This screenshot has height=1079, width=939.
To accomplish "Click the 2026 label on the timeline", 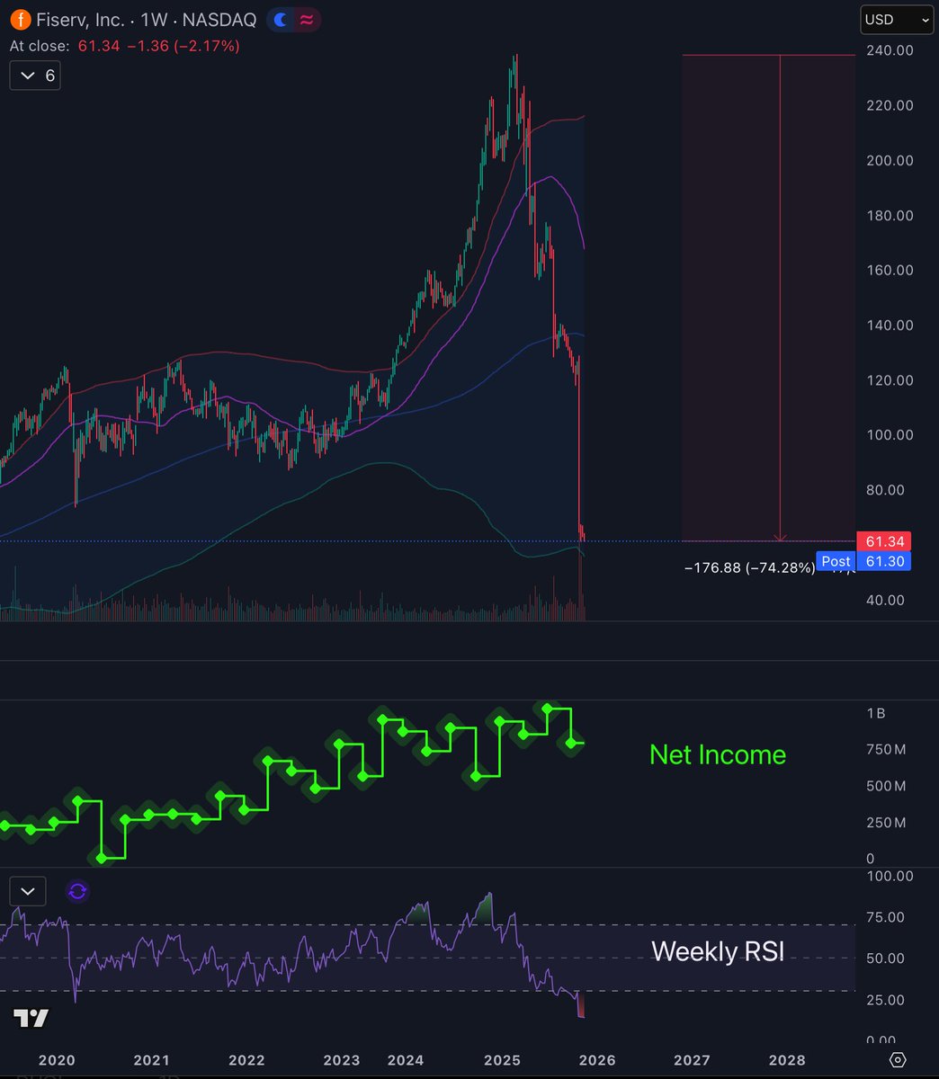I will 597,1060.
